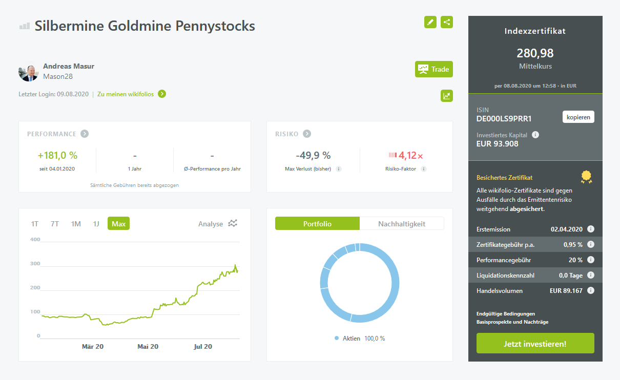Click info icon beside Risiko-Faktor
Image resolution: width=620 pixels, height=380 pixels.
tap(423, 169)
